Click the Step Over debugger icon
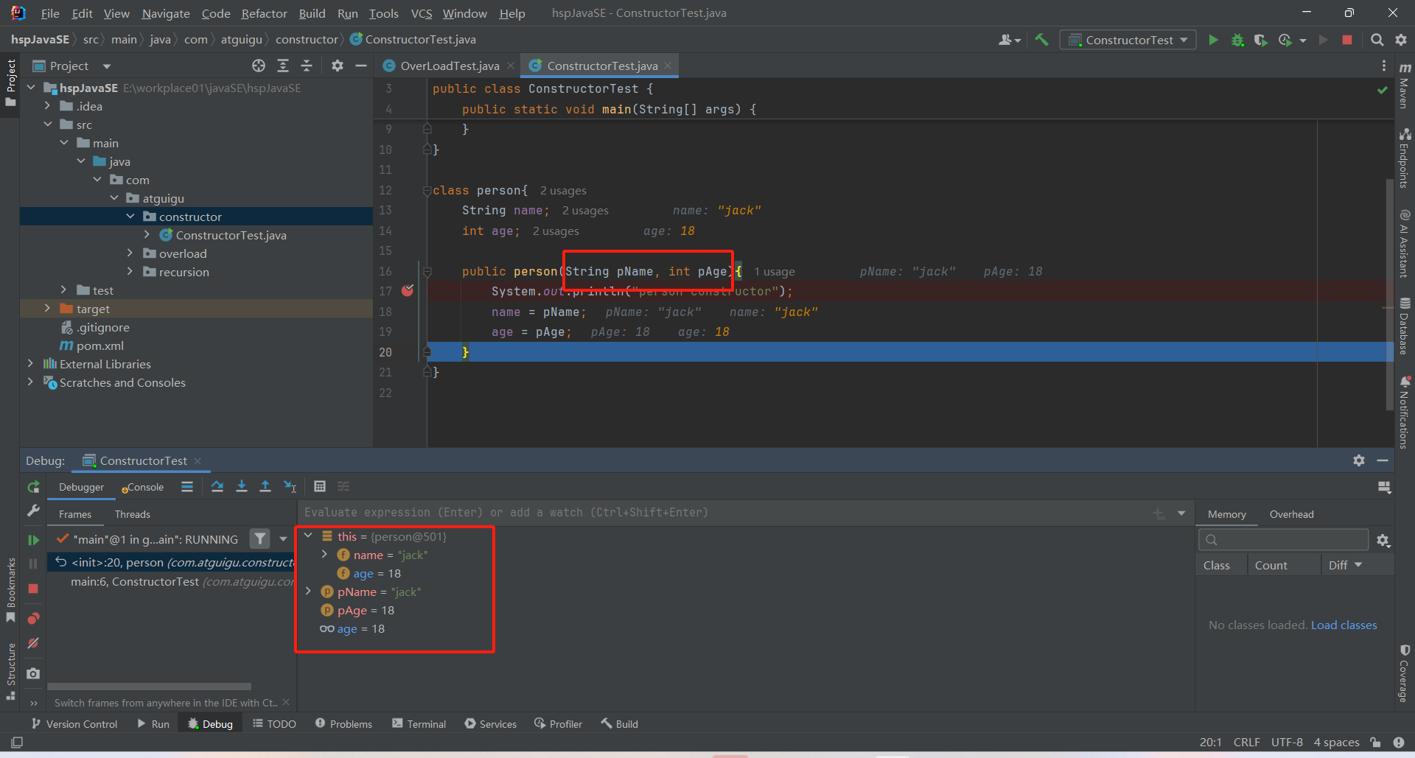The height and width of the screenshot is (758, 1415). click(x=217, y=486)
